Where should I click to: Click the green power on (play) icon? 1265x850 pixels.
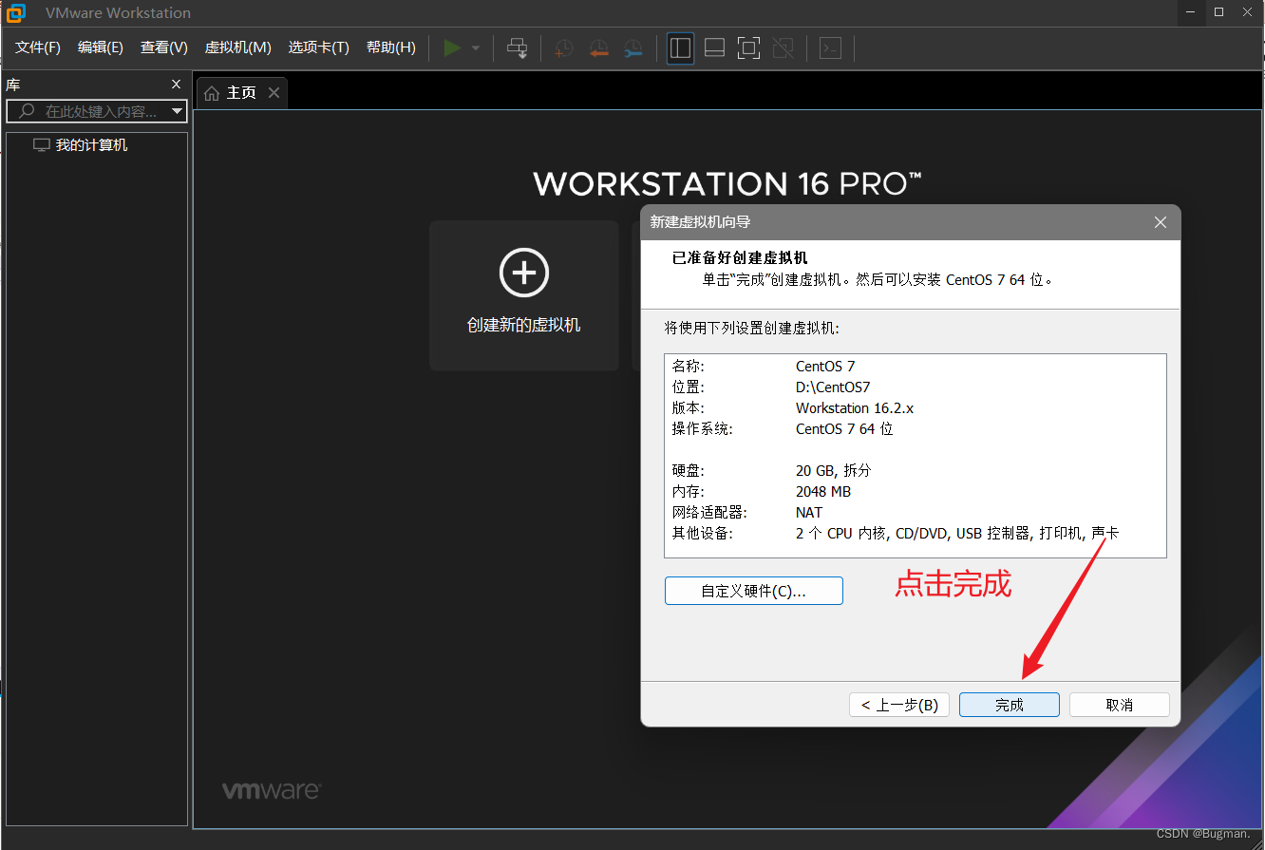point(452,47)
